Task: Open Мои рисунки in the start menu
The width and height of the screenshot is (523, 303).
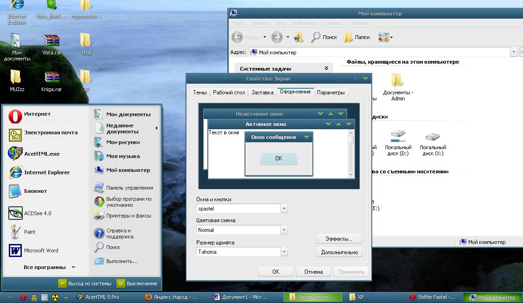Action: pos(117,142)
